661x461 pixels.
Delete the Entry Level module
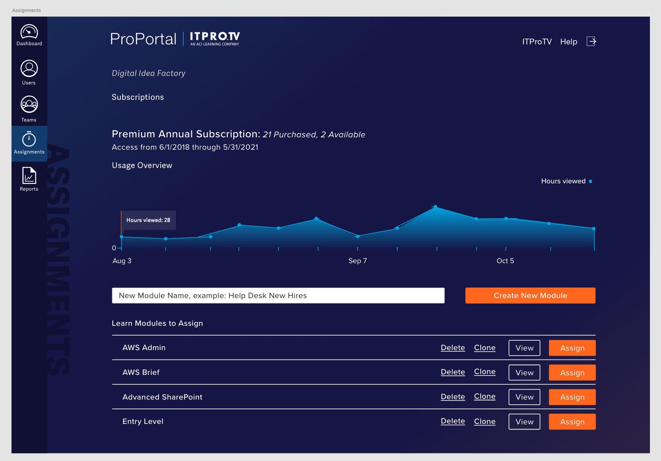click(x=453, y=421)
